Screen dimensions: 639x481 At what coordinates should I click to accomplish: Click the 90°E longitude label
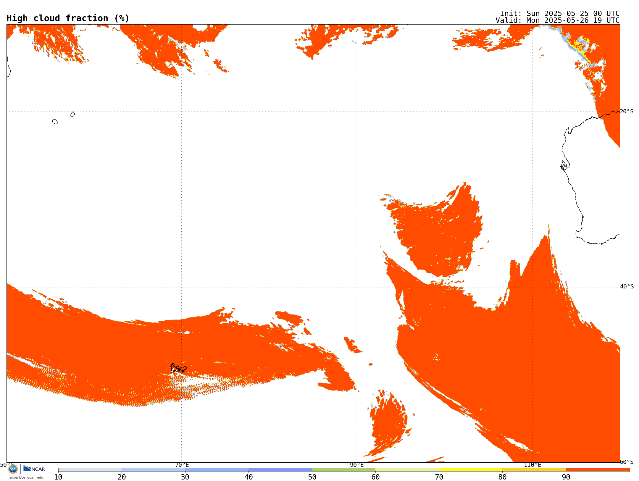(357, 465)
